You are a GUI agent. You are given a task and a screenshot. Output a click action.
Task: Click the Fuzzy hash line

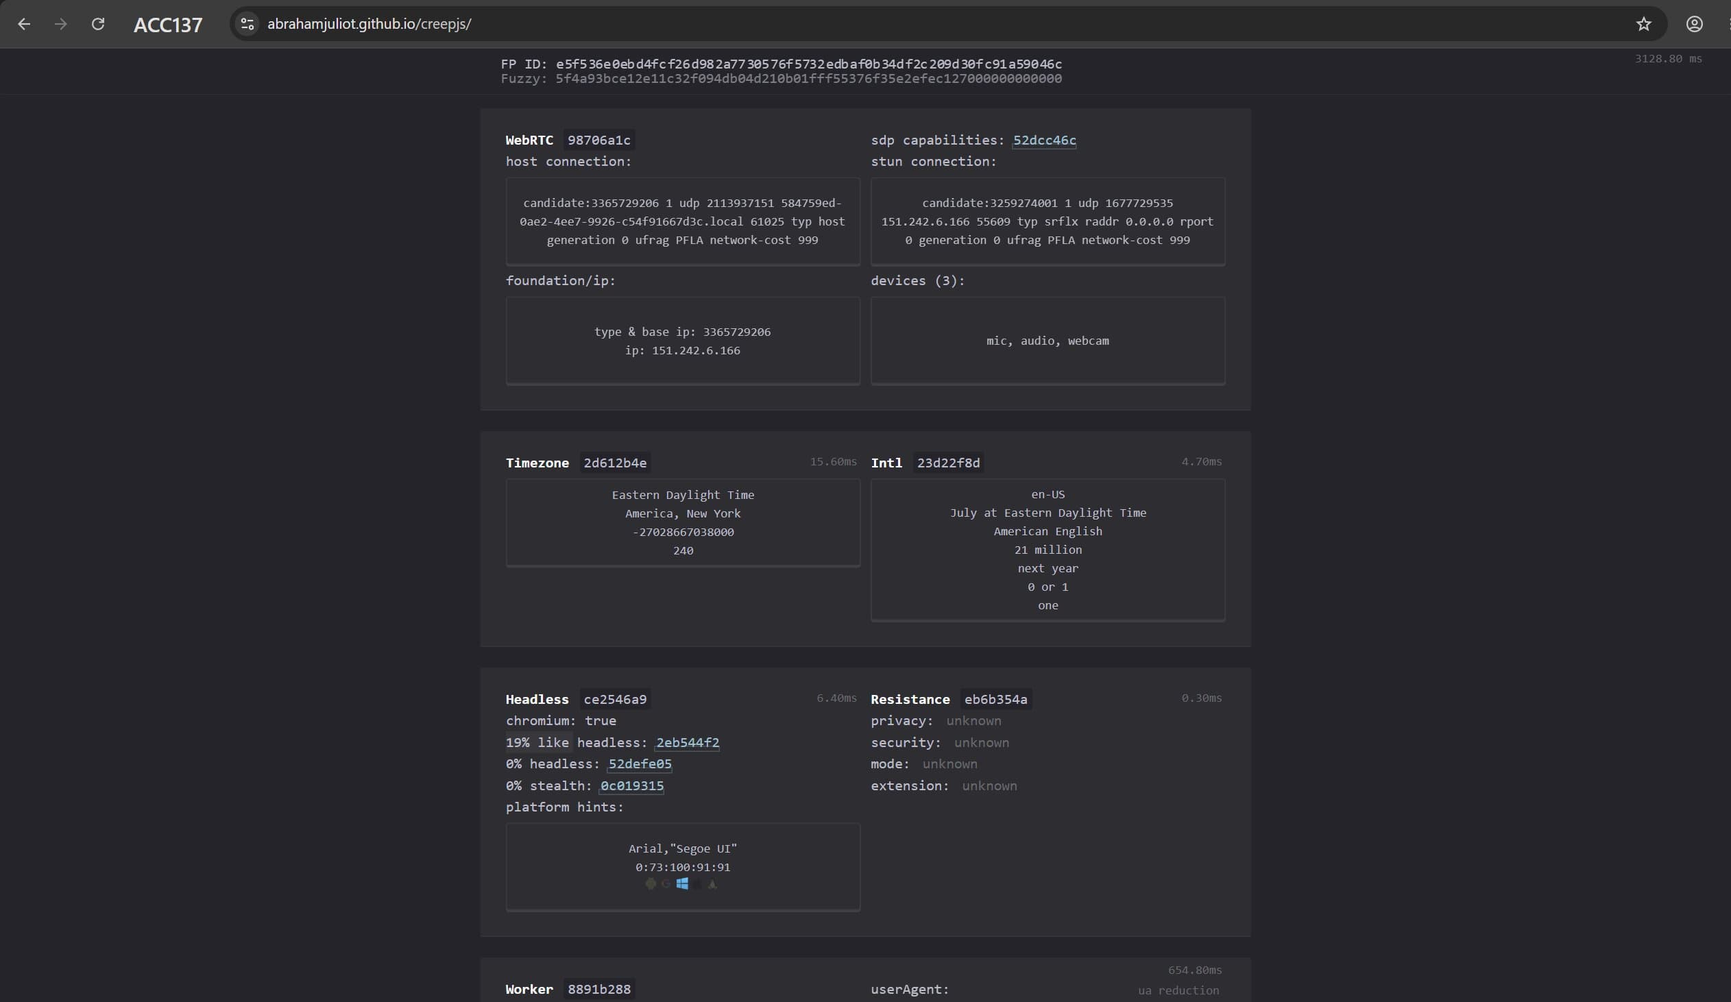tap(781, 78)
